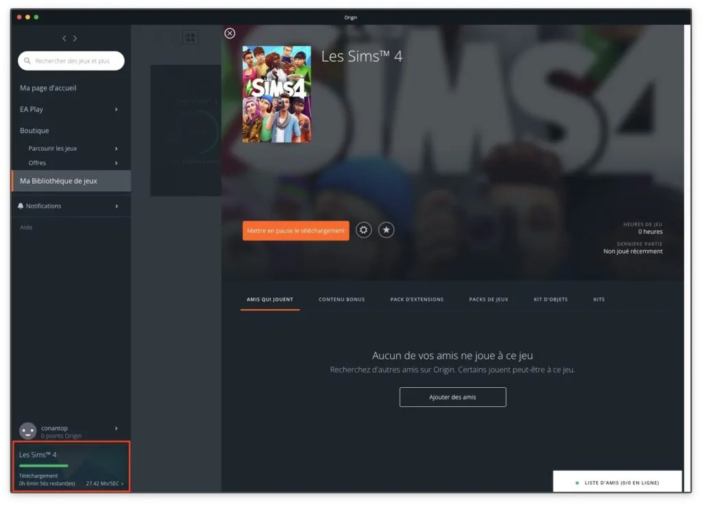Click macOS yellow minimize button
The image size is (702, 505).
tap(27, 17)
